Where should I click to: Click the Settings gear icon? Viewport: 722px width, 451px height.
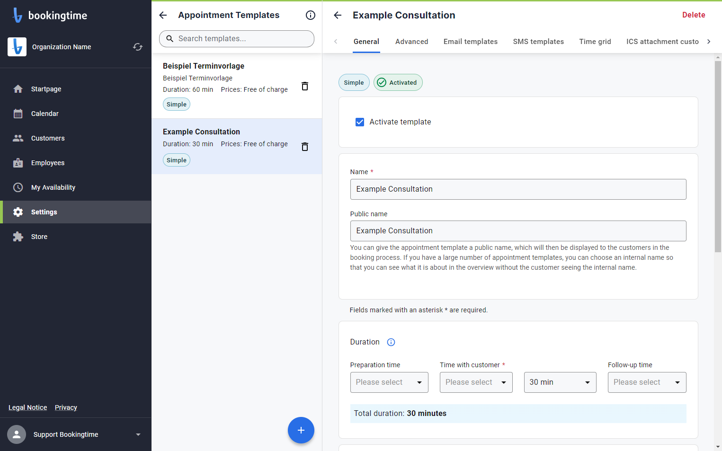(x=18, y=212)
